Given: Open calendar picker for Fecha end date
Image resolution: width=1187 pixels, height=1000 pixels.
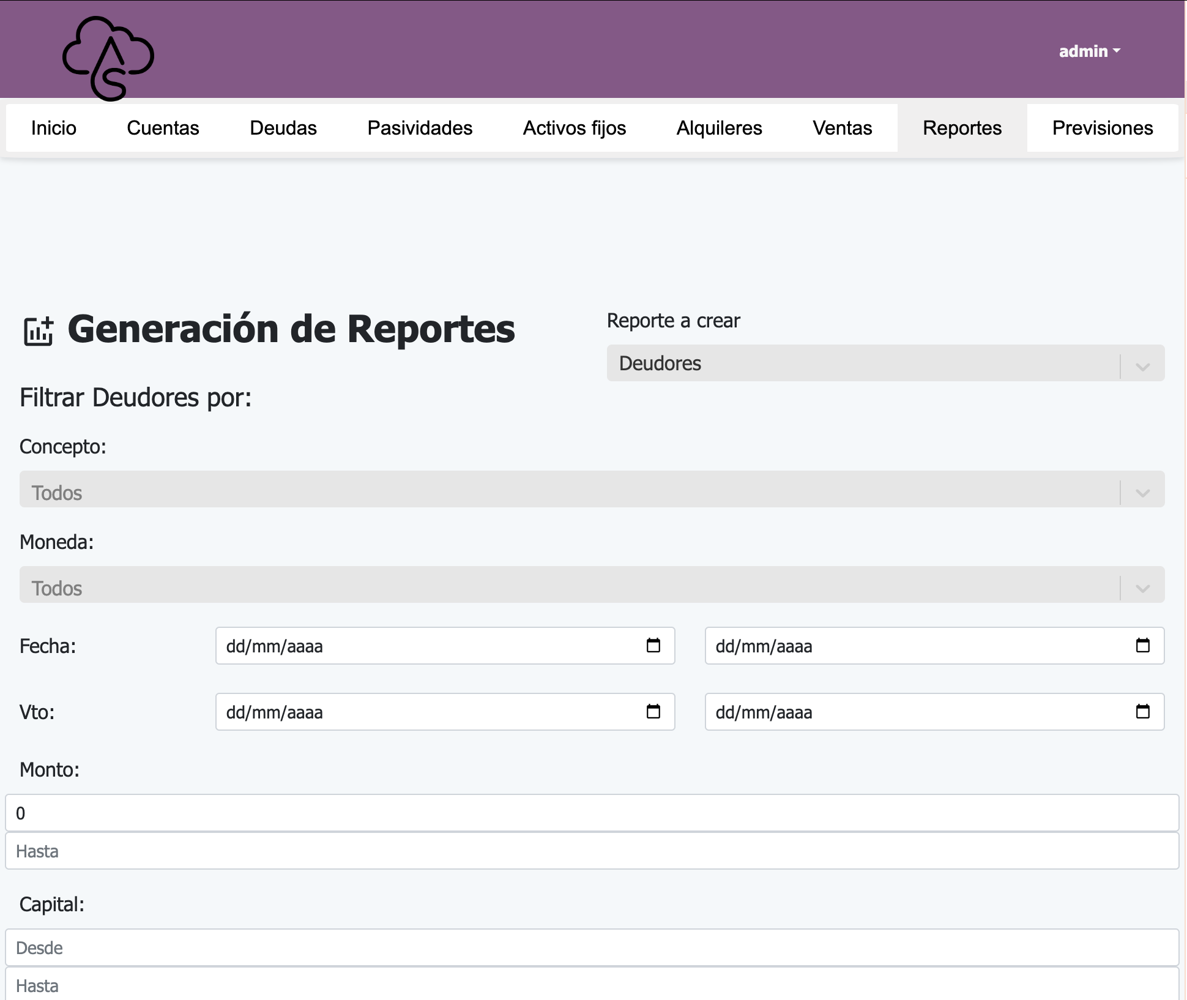Looking at the screenshot, I should click(x=1142, y=646).
